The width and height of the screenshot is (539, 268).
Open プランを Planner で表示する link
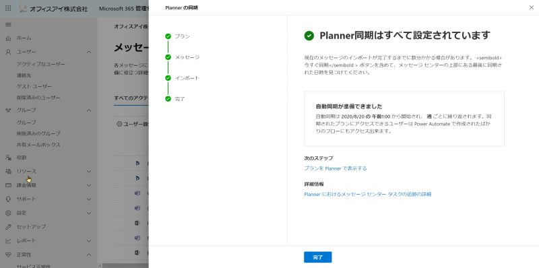point(336,168)
